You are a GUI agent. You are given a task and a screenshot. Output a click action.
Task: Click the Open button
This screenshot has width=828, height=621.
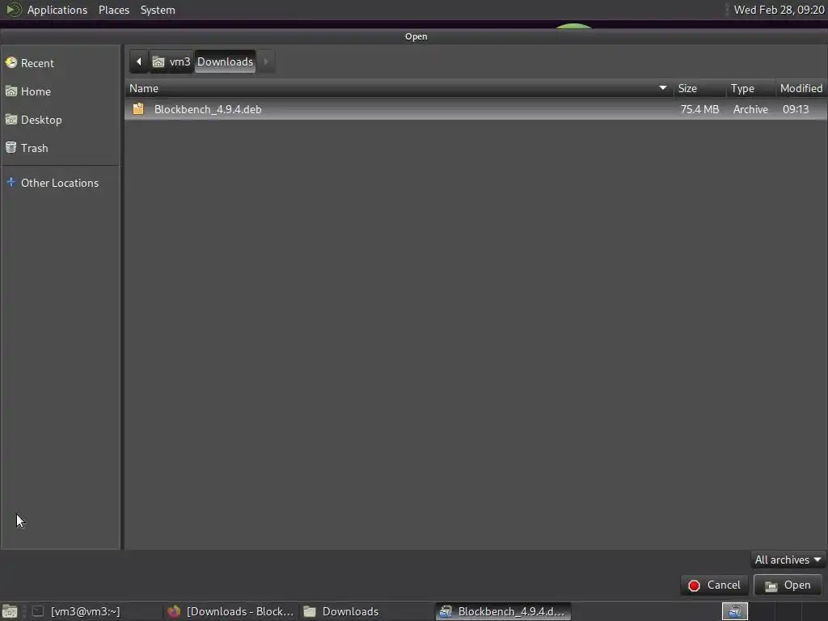788,585
